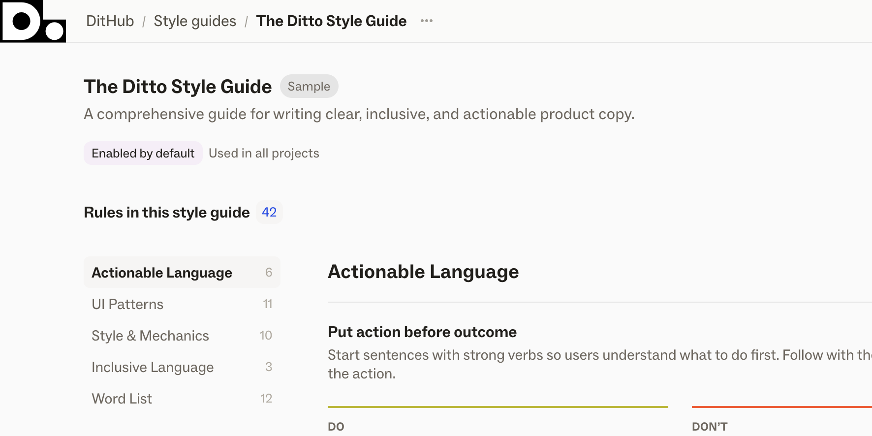
Task: Navigate to the Style guides breadcrumb
Action: point(195,21)
